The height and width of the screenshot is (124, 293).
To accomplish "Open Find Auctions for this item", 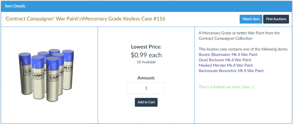I will [x=276, y=19].
